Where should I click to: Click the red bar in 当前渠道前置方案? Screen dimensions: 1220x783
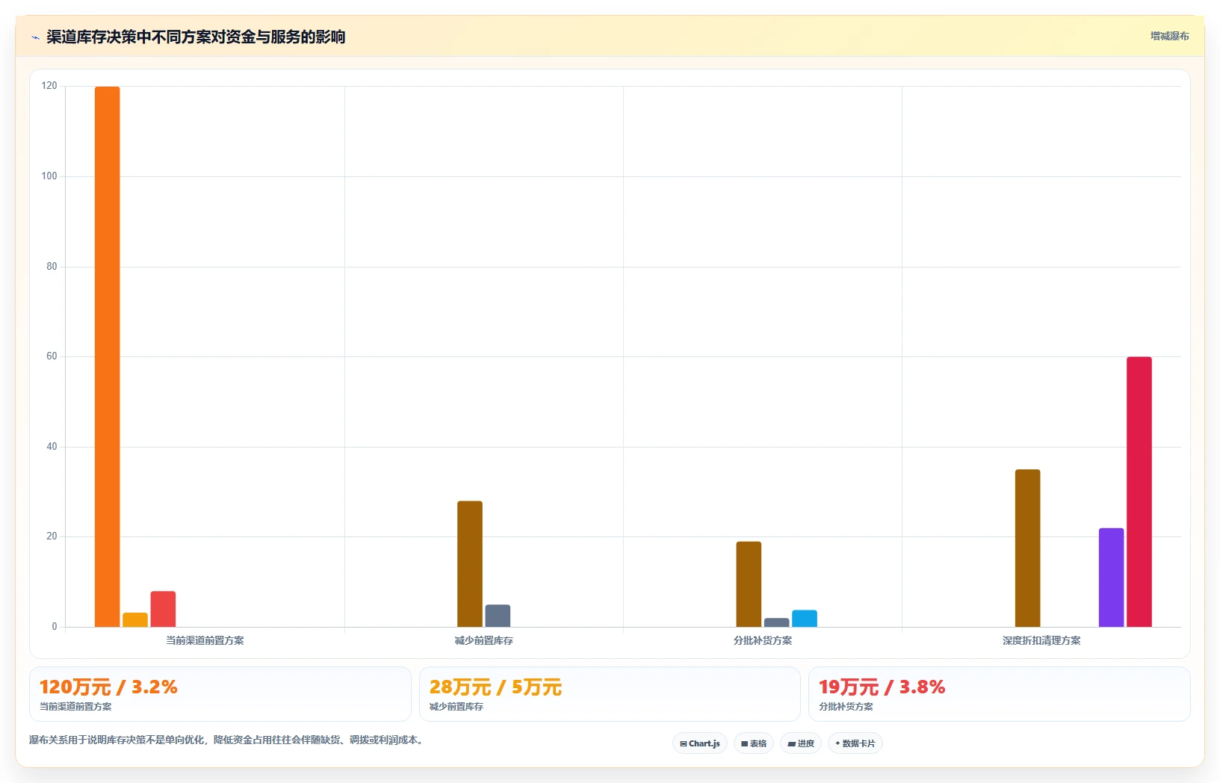(x=163, y=609)
